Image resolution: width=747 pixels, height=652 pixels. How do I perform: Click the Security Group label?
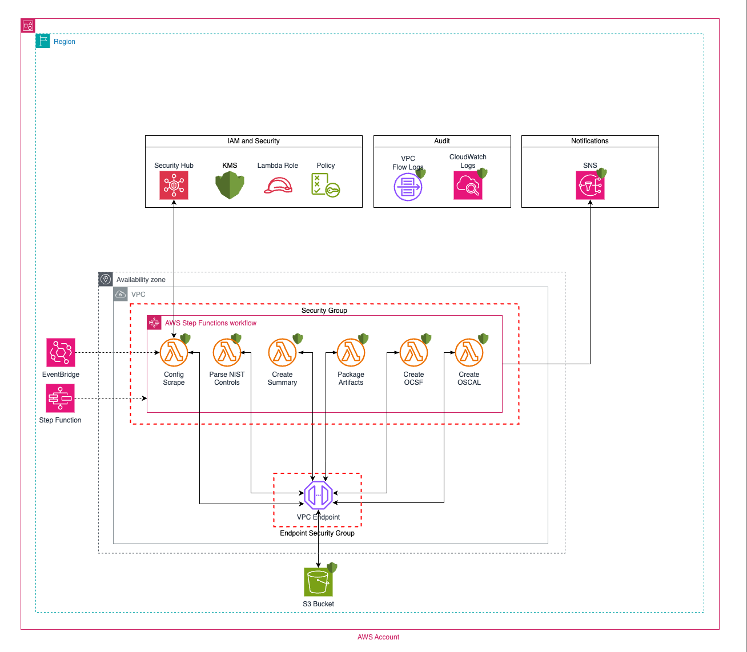324,311
